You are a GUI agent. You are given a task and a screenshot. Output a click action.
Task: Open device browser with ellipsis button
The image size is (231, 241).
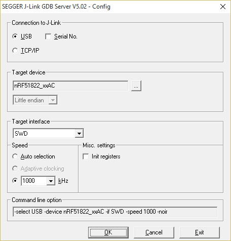[x=136, y=86]
